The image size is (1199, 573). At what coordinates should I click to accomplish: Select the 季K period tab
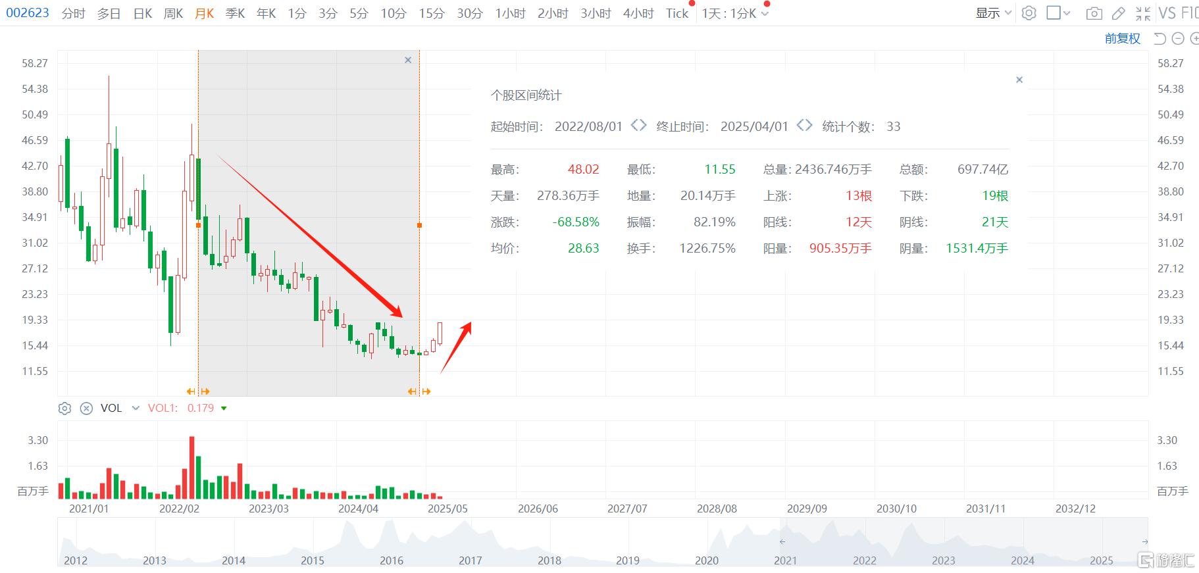pos(236,14)
